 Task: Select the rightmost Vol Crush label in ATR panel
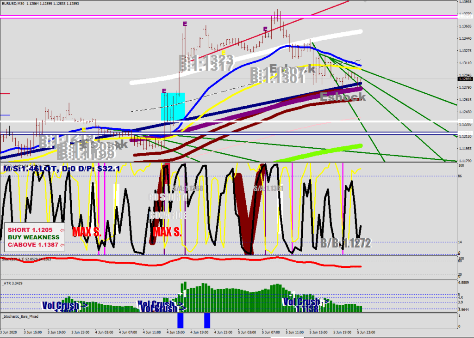306,302
